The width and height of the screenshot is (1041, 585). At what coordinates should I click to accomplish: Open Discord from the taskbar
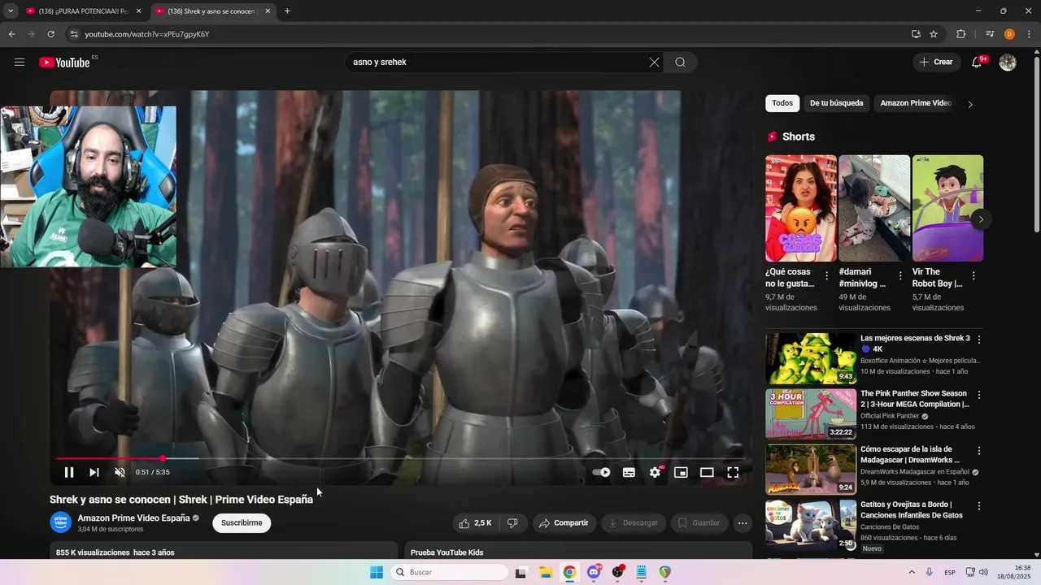click(x=594, y=573)
